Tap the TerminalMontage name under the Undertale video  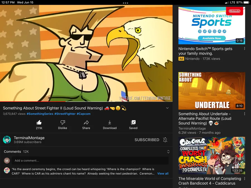(x=192, y=128)
